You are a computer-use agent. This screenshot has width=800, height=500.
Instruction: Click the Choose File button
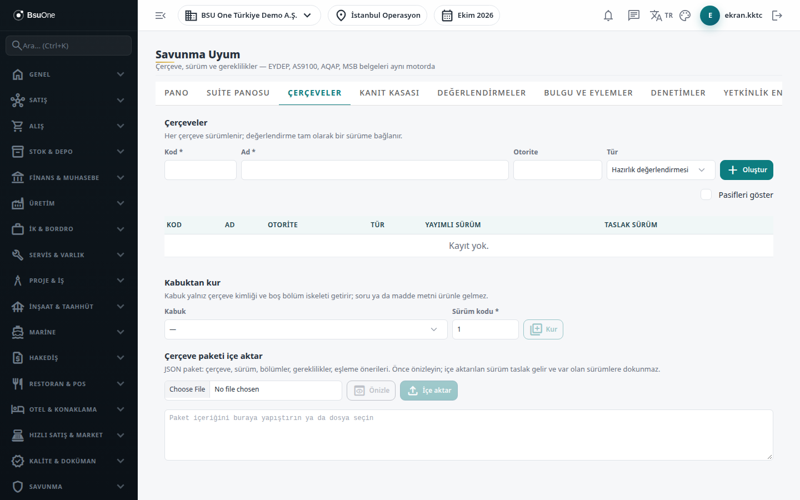pyautogui.click(x=187, y=389)
